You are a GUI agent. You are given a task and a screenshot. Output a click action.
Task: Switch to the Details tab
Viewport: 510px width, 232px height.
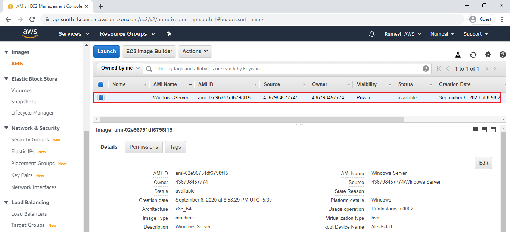pyautogui.click(x=109, y=147)
